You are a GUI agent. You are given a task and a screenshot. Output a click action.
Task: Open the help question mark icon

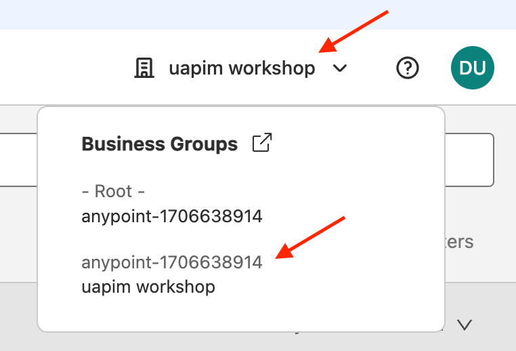coord(408,68)
